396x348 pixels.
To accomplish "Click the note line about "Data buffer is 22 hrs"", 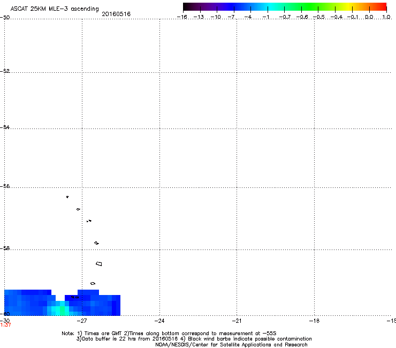I will coord(194,339).
